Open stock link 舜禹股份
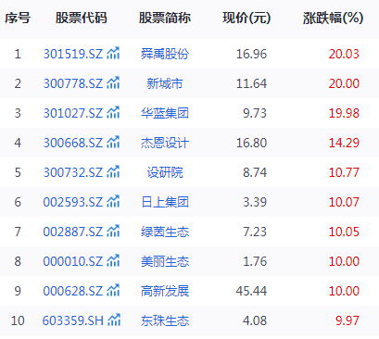The height and width of the screenshot is (339, 379). click(x=165, y=54)
